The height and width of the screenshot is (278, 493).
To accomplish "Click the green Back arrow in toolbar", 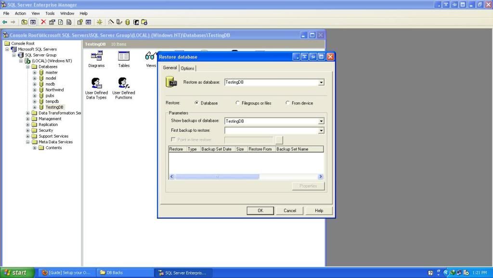I will pyautogui.click(x=5, y=22).
